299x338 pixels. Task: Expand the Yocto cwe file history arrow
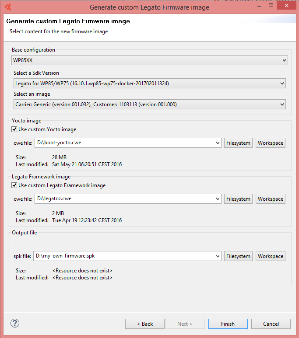pyautogui.click(x=218, y=143)
